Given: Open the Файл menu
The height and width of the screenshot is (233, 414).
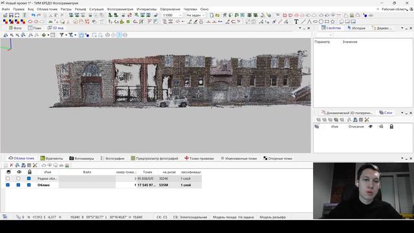Looking at the screenshot, I should point(6,9).
